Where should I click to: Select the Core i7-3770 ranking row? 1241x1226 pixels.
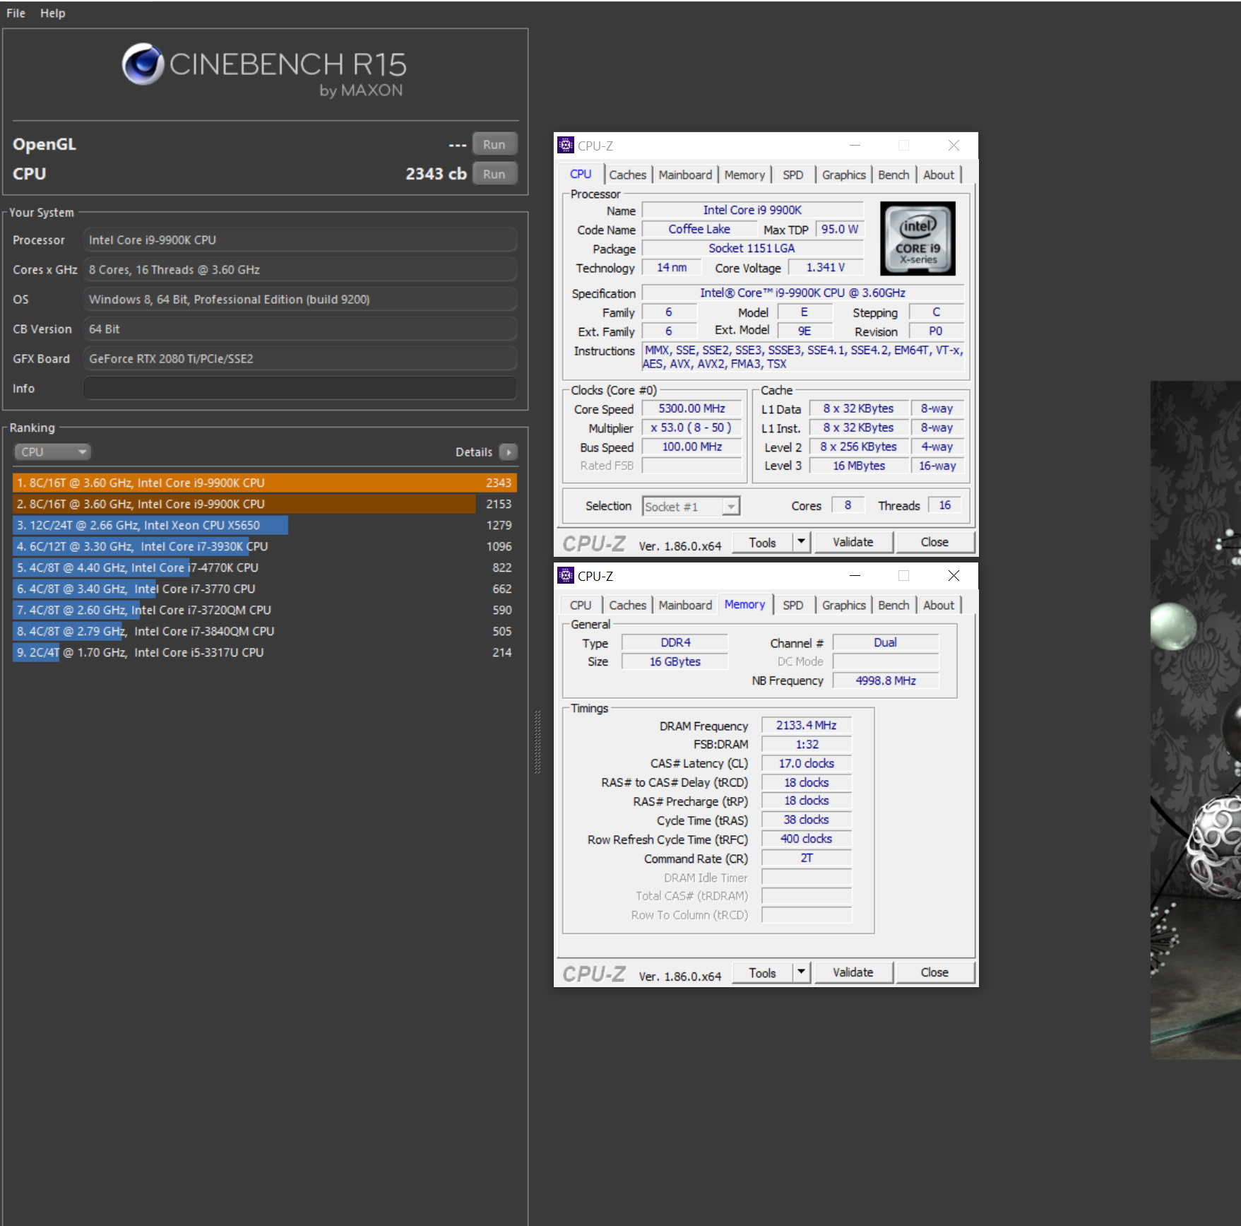[264, 589]
